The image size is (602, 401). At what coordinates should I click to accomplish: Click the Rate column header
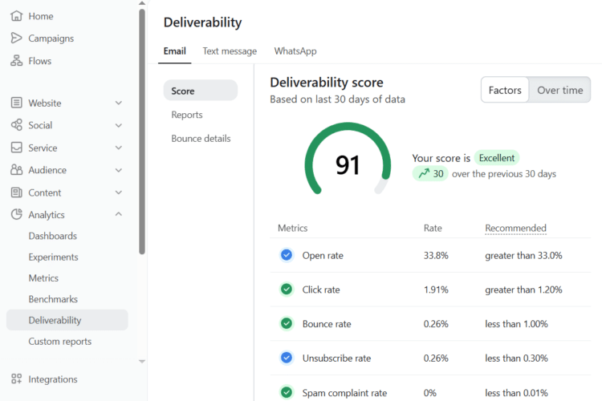433,228
